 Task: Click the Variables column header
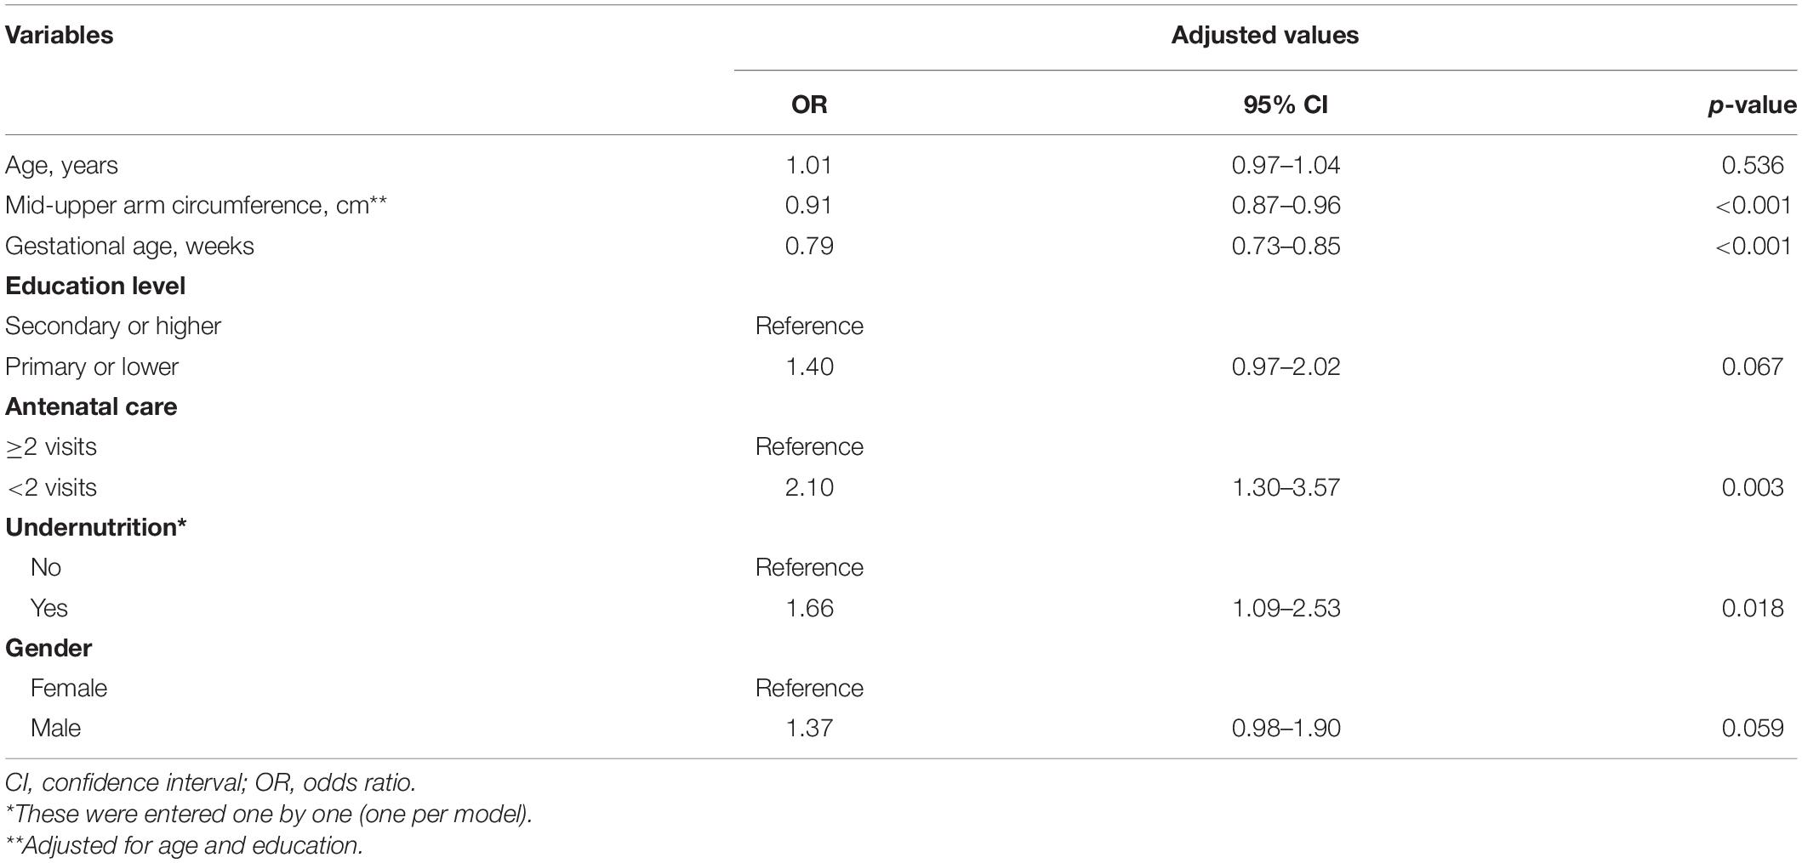point(60,36)
